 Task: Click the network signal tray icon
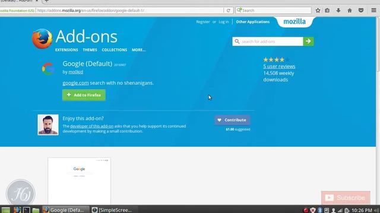(340, 210)
